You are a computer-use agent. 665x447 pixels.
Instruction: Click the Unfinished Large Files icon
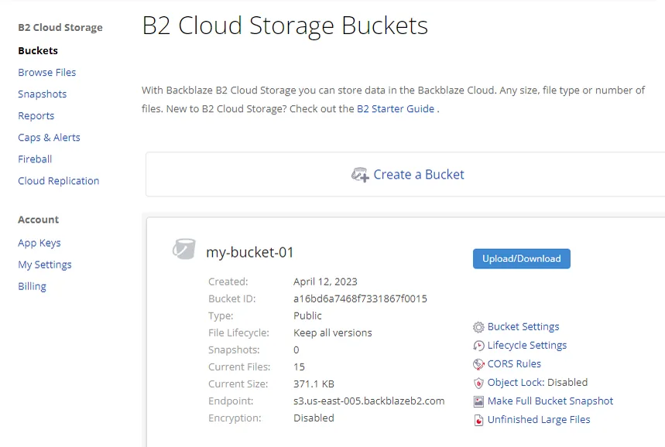(x=478, y=420)
